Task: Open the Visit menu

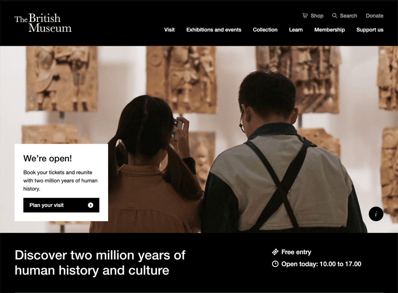Action: 169,30
